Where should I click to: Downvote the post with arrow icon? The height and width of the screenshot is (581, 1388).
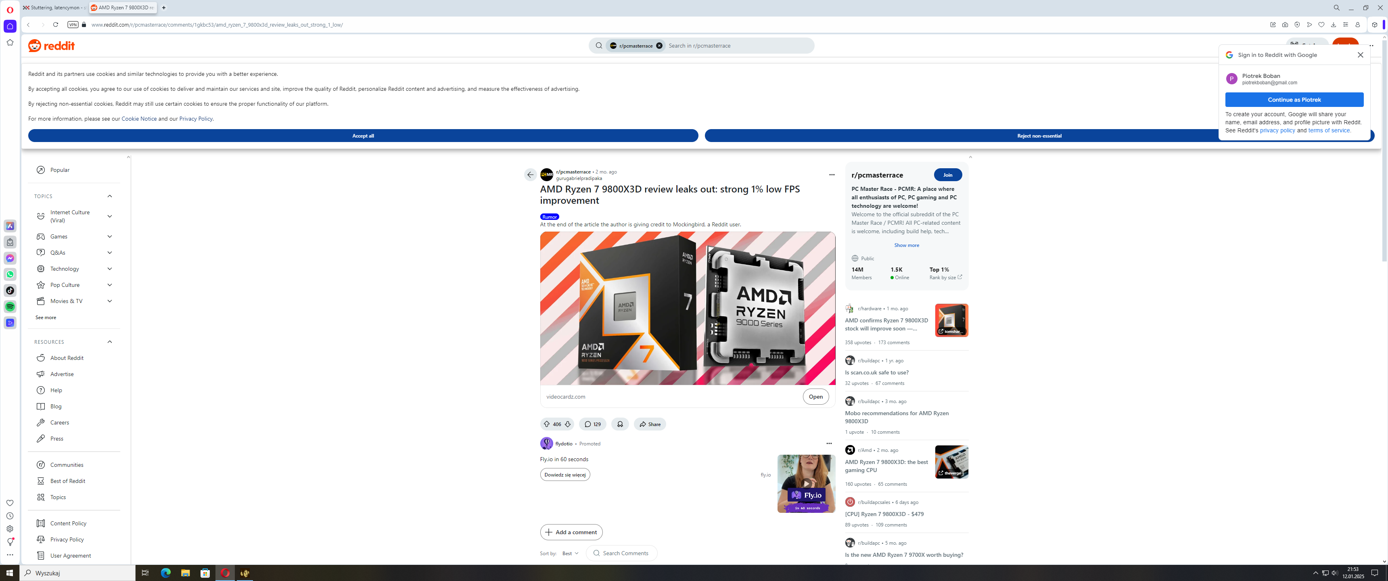pyautogui.click(x=567, y=424)
